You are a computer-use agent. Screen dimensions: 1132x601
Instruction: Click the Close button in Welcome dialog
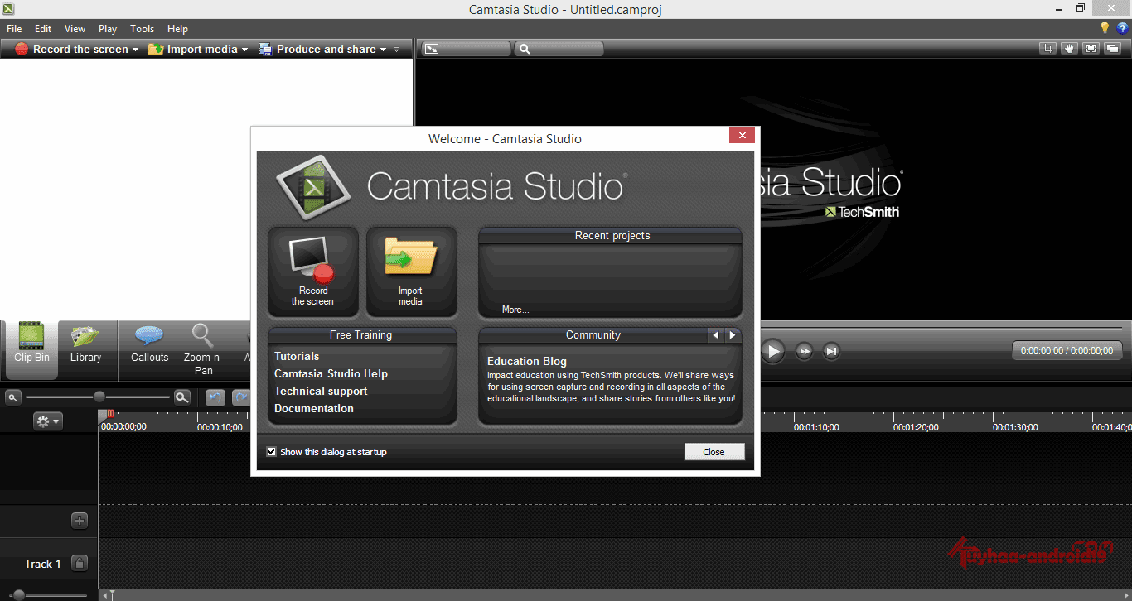point(714,452)
